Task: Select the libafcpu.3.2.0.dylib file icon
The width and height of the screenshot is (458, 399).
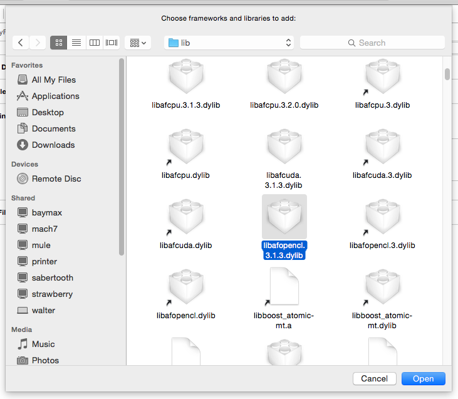Action: click(x=284, y=78)
